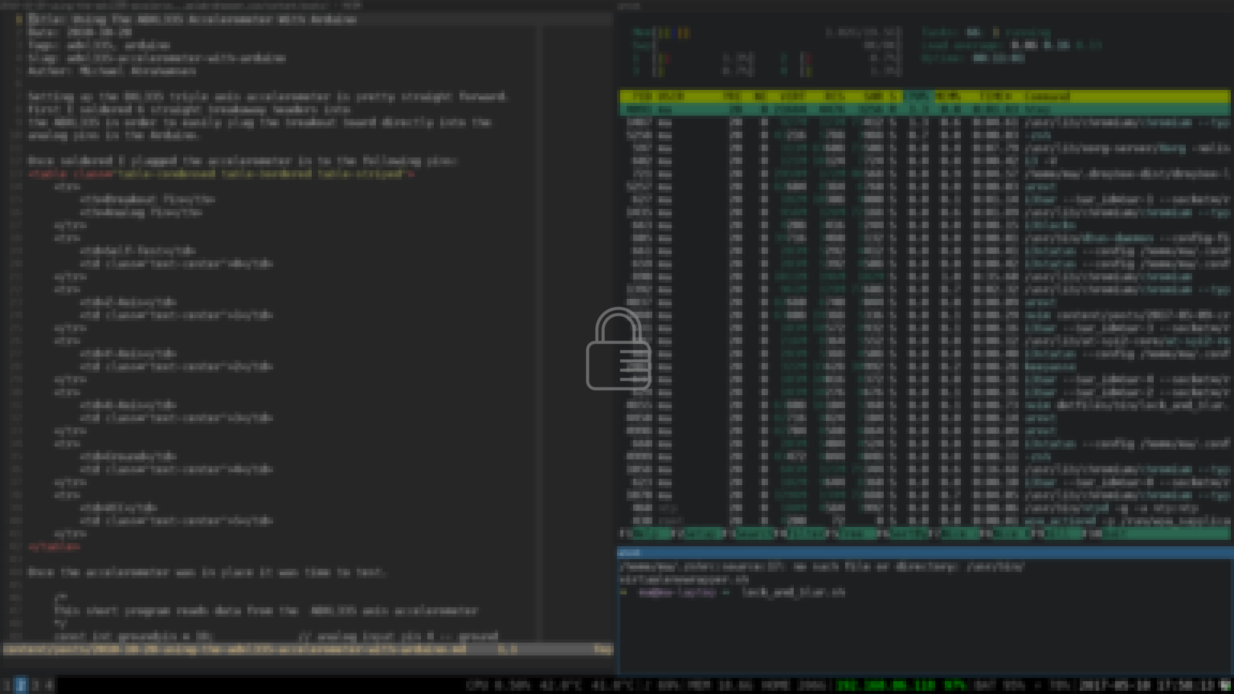Click the opening table tag line in vim

click(x=221, y=173)
